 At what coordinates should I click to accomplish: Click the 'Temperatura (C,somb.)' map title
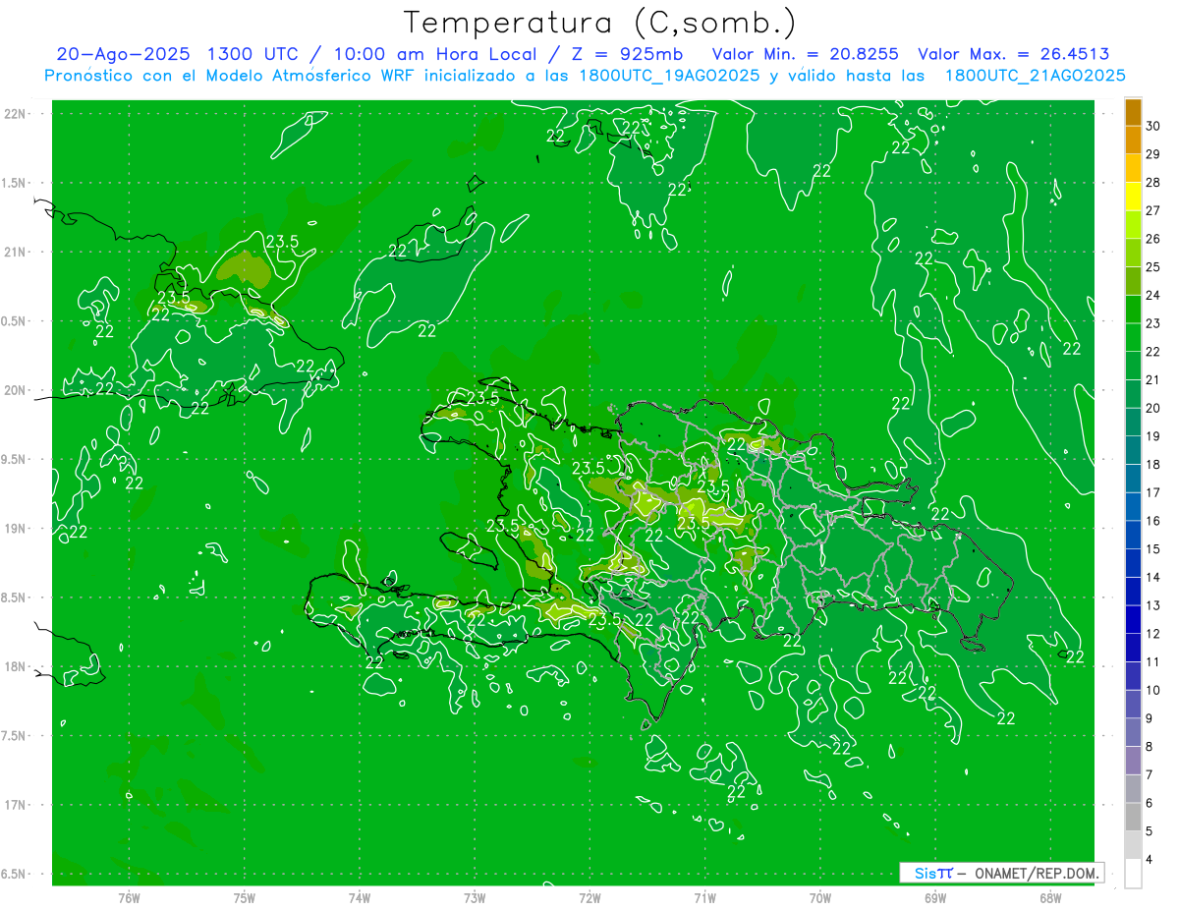pos(600,23)
